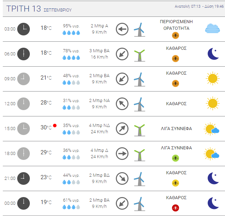225x216 pixels.
Task: Click the ΤΡΙΤΗ 13 ΣΕΠΤΕΜΒΡΙΟΥ header
Action: pos(39,9)
